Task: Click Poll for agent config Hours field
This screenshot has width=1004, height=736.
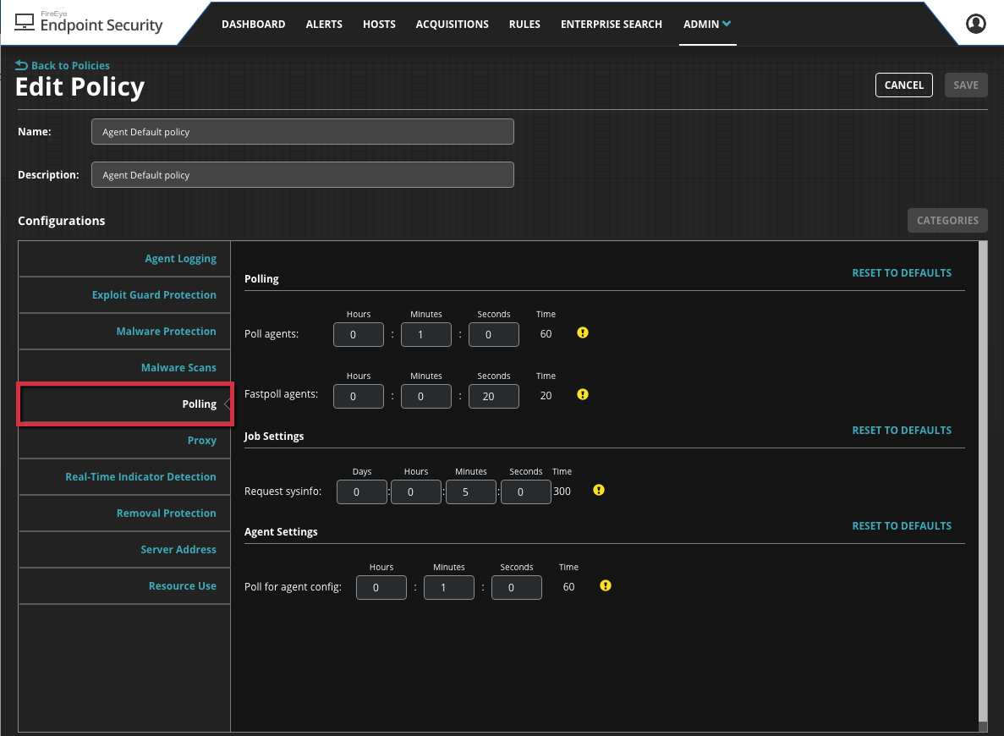Action: click(x=381, y=587)
